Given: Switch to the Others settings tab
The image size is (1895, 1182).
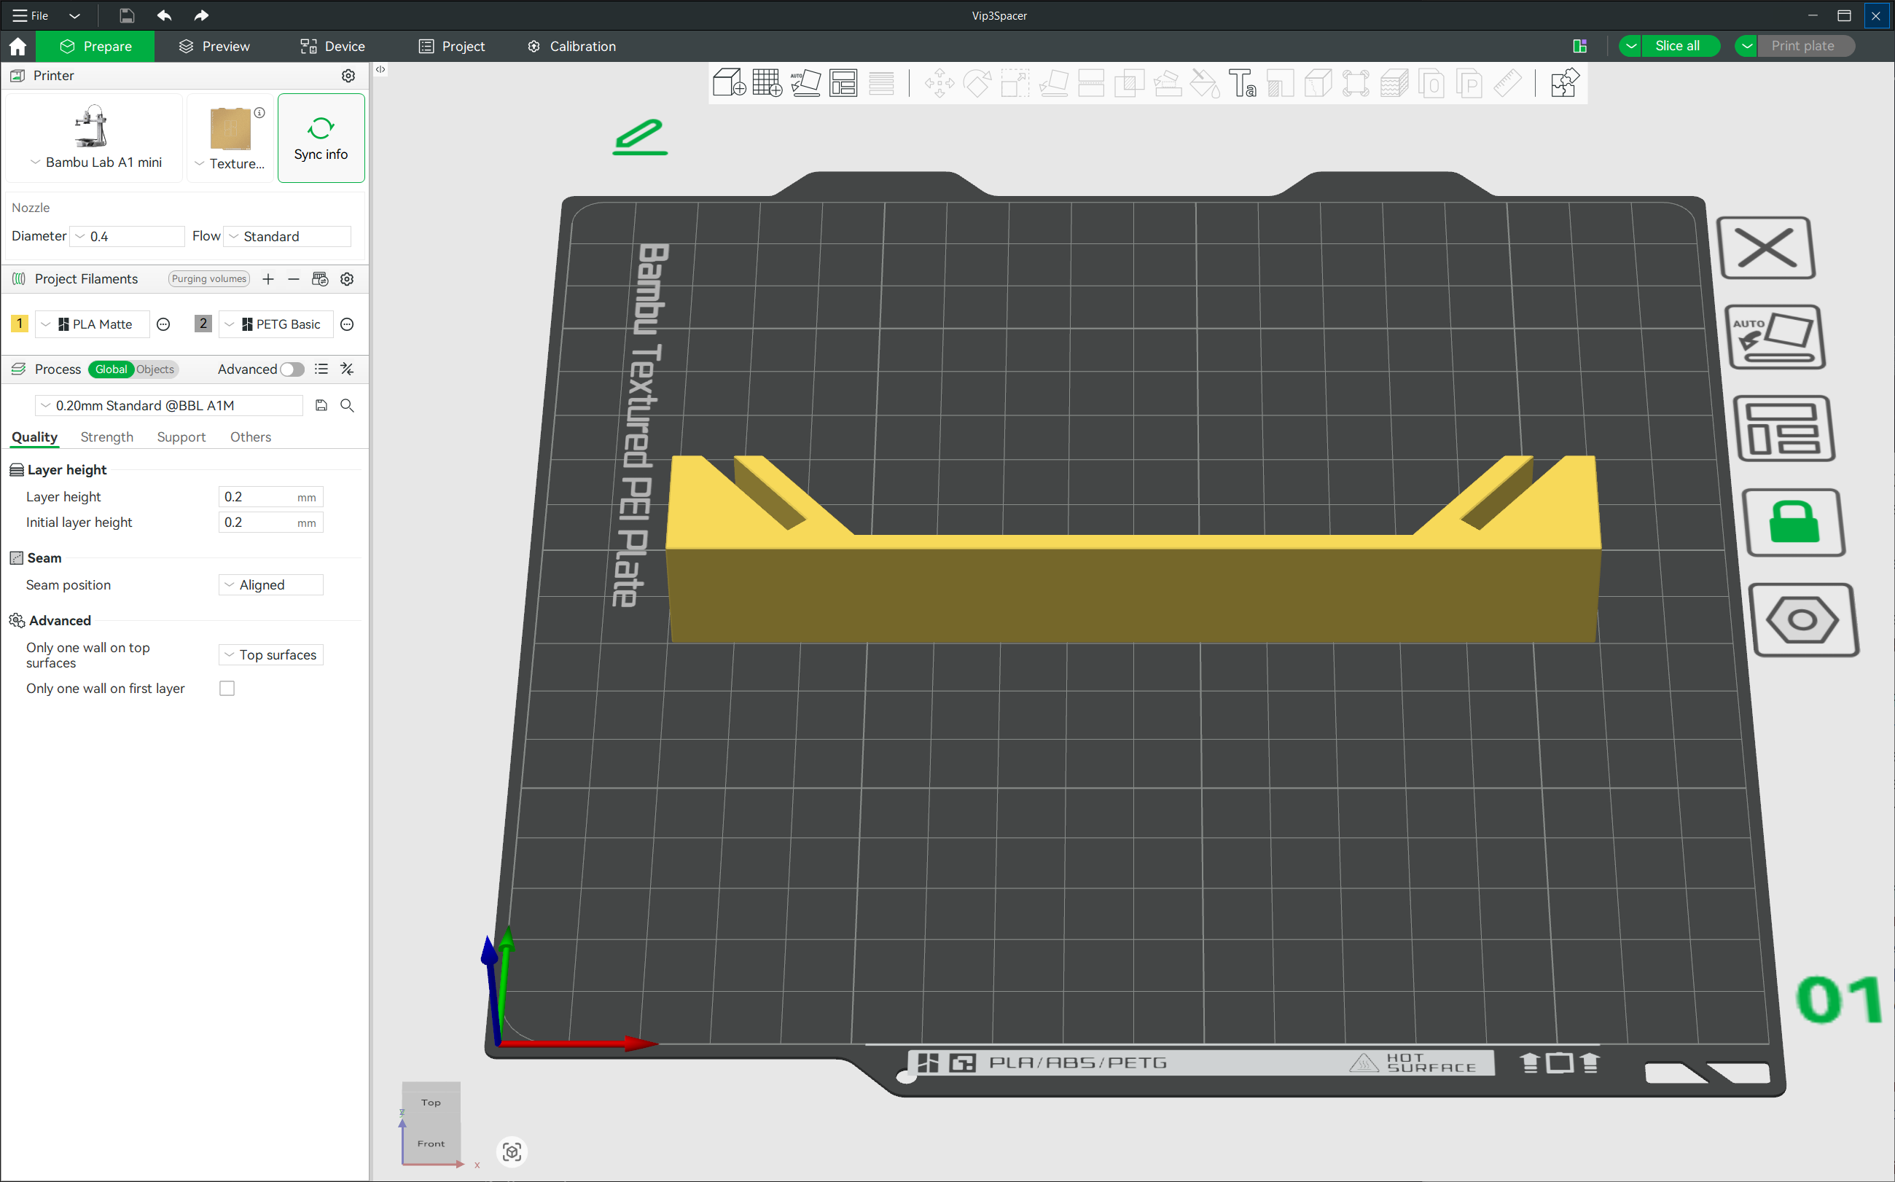Looking at the screenshot, I should (x=250, y=437).
